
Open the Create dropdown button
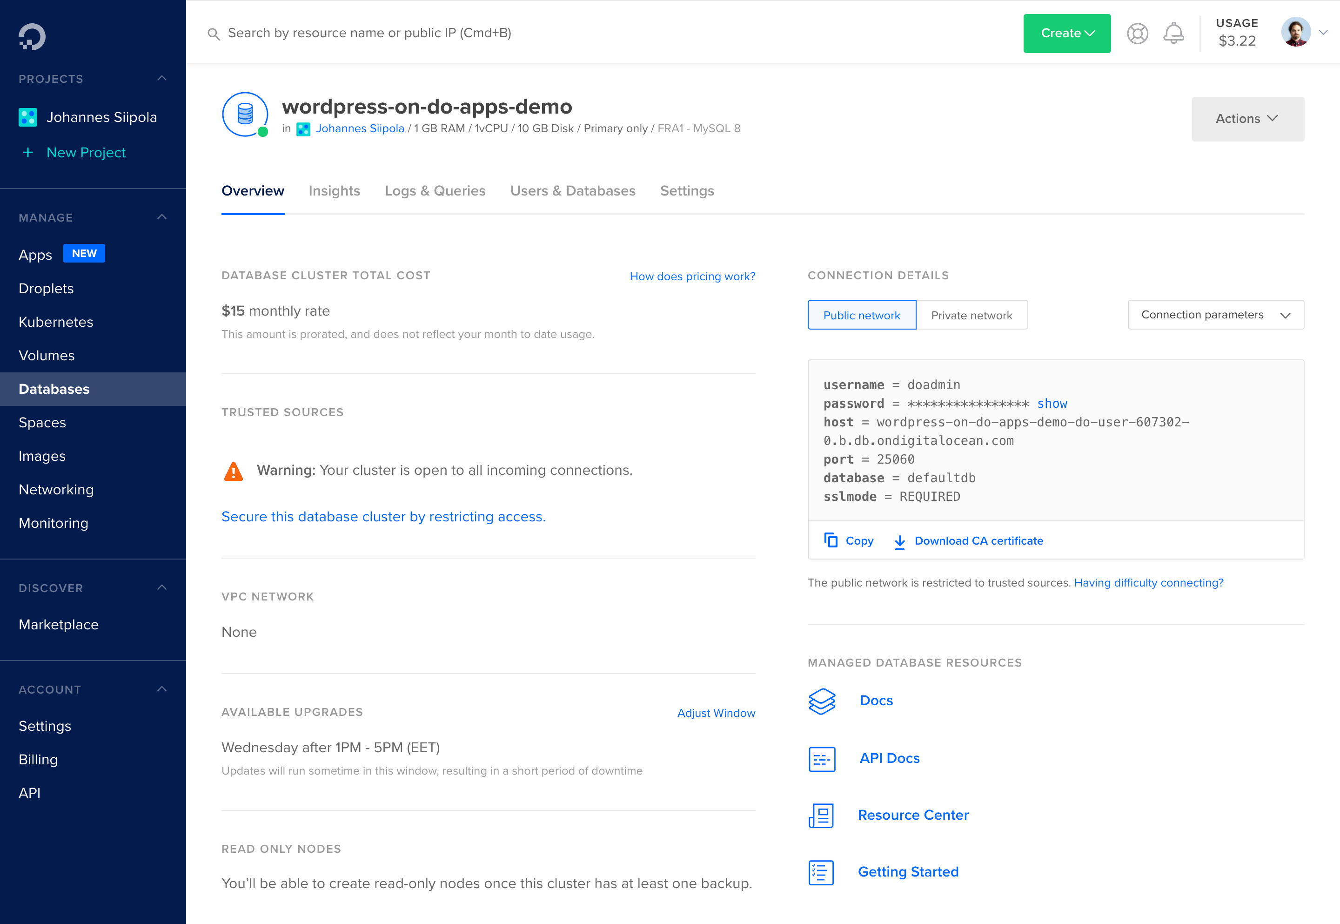click(1066, 34)
